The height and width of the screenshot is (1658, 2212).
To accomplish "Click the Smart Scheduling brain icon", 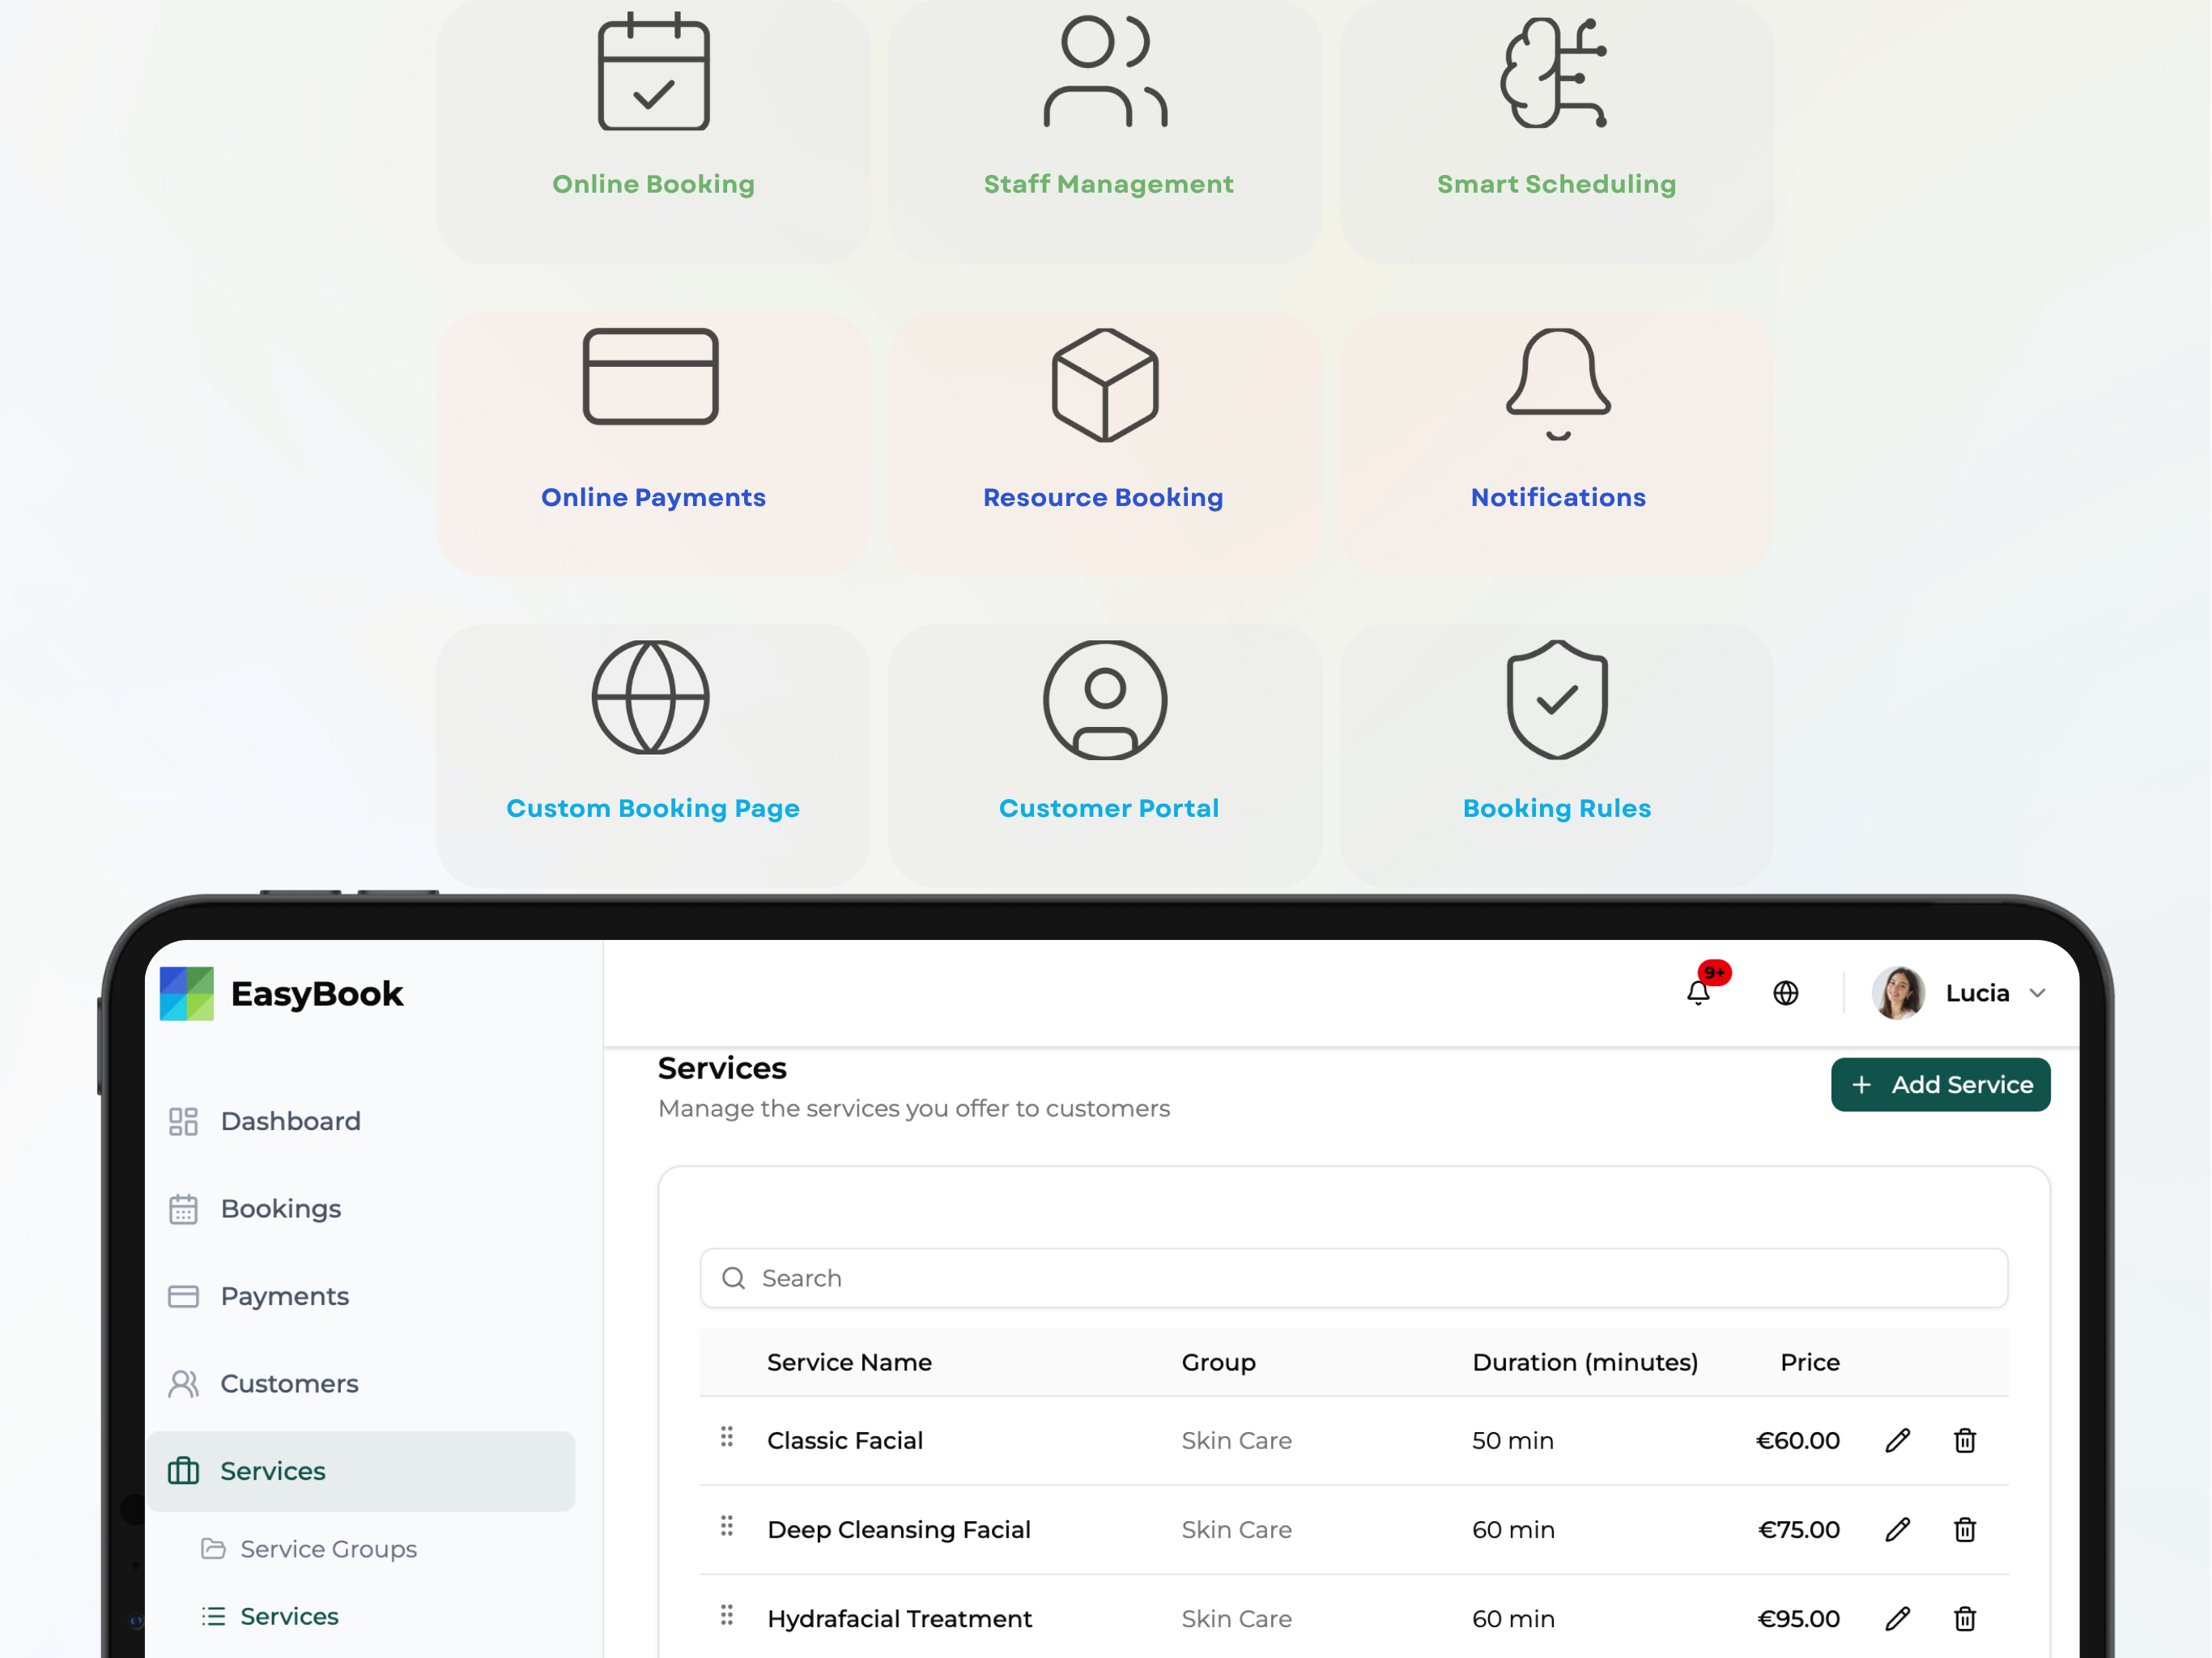I will click(x=1554, y=73).
